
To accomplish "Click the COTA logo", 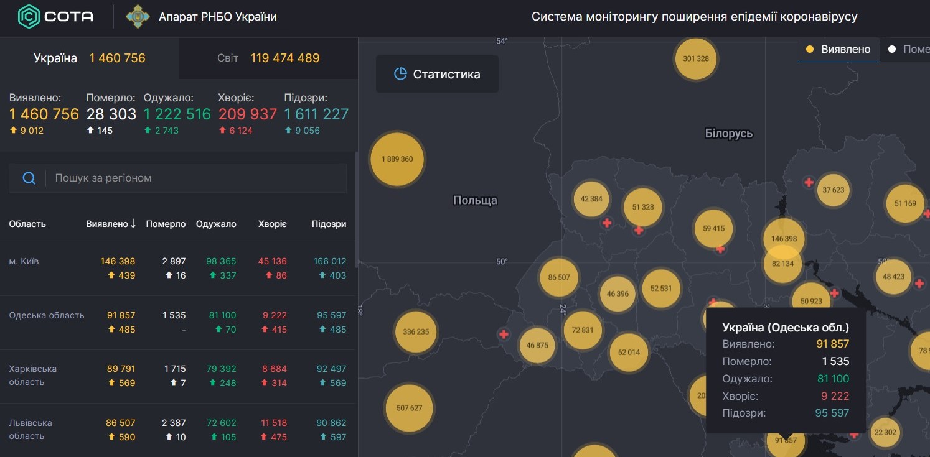I will tap(56, 17).
